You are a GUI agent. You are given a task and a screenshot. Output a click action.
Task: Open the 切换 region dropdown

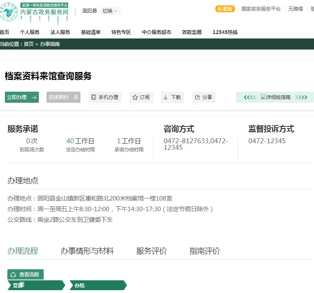110,11
